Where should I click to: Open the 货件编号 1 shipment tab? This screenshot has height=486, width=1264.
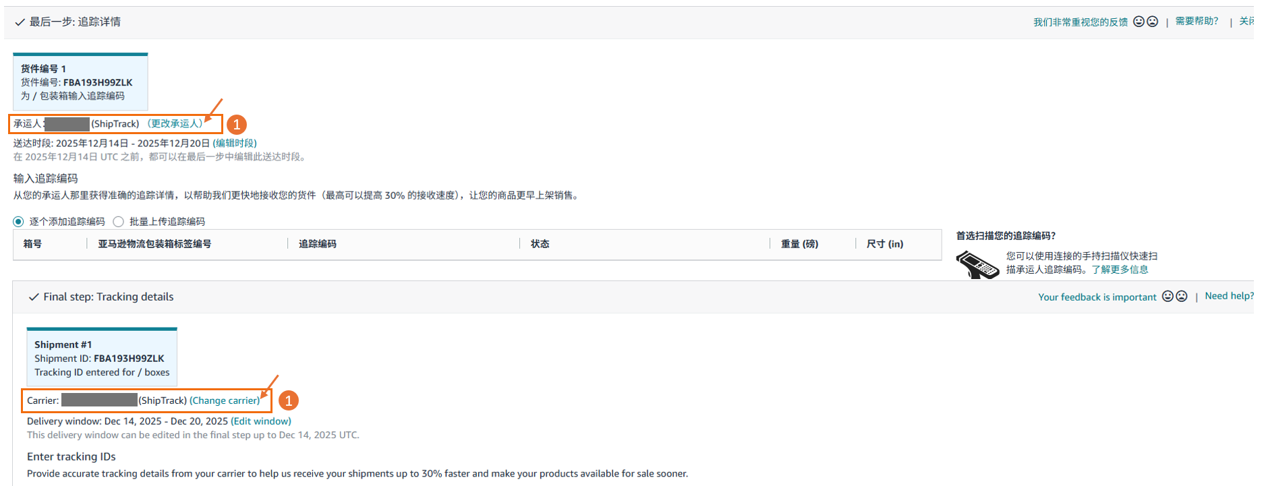click(80, 82)
